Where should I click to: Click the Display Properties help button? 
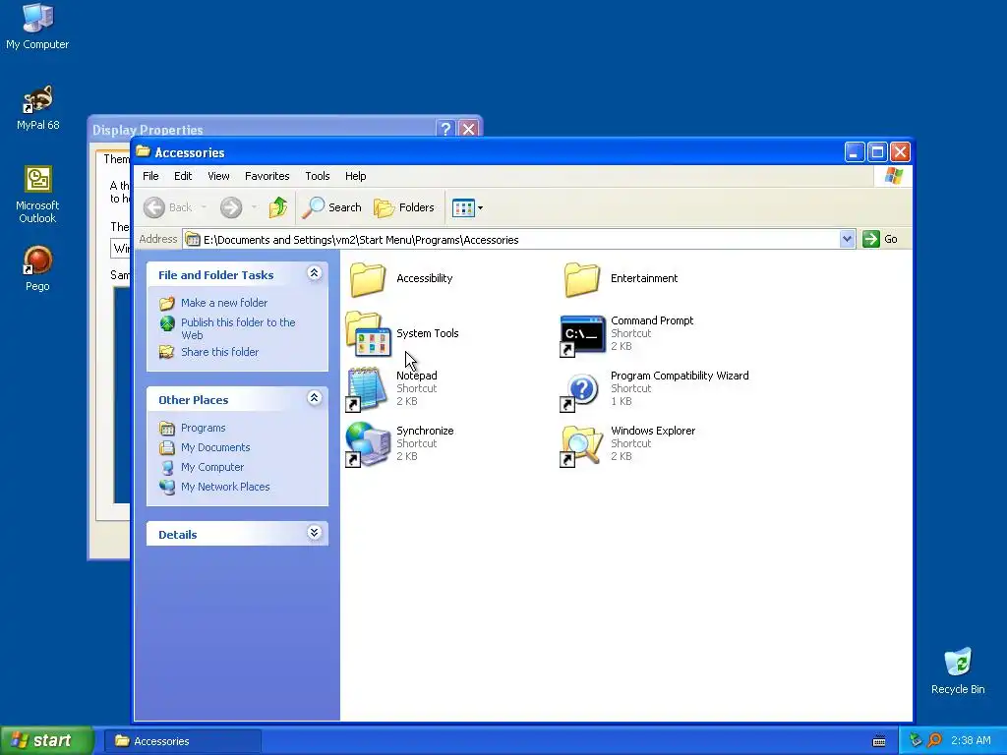(445, 129)
